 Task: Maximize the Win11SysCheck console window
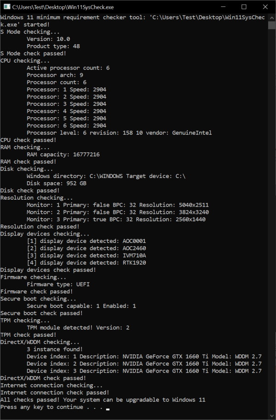[244, 7]
